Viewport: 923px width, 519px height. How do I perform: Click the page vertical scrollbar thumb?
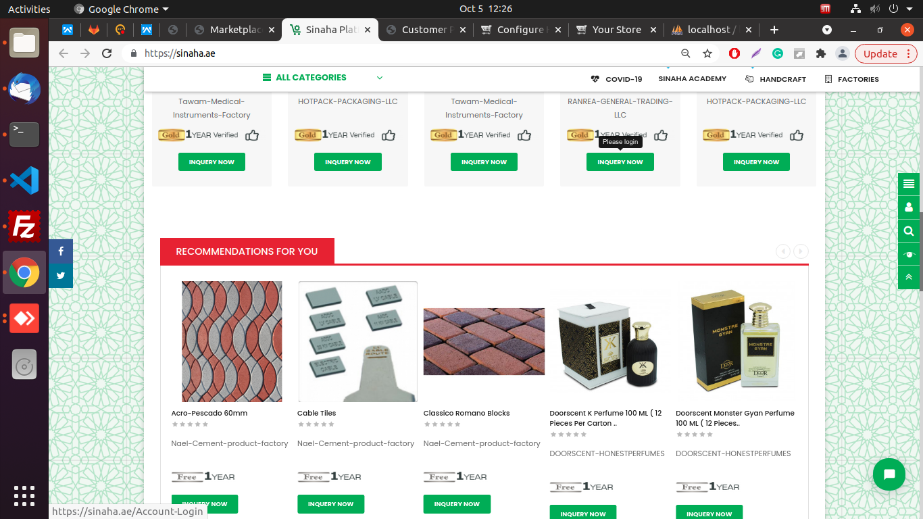[921, 251]
